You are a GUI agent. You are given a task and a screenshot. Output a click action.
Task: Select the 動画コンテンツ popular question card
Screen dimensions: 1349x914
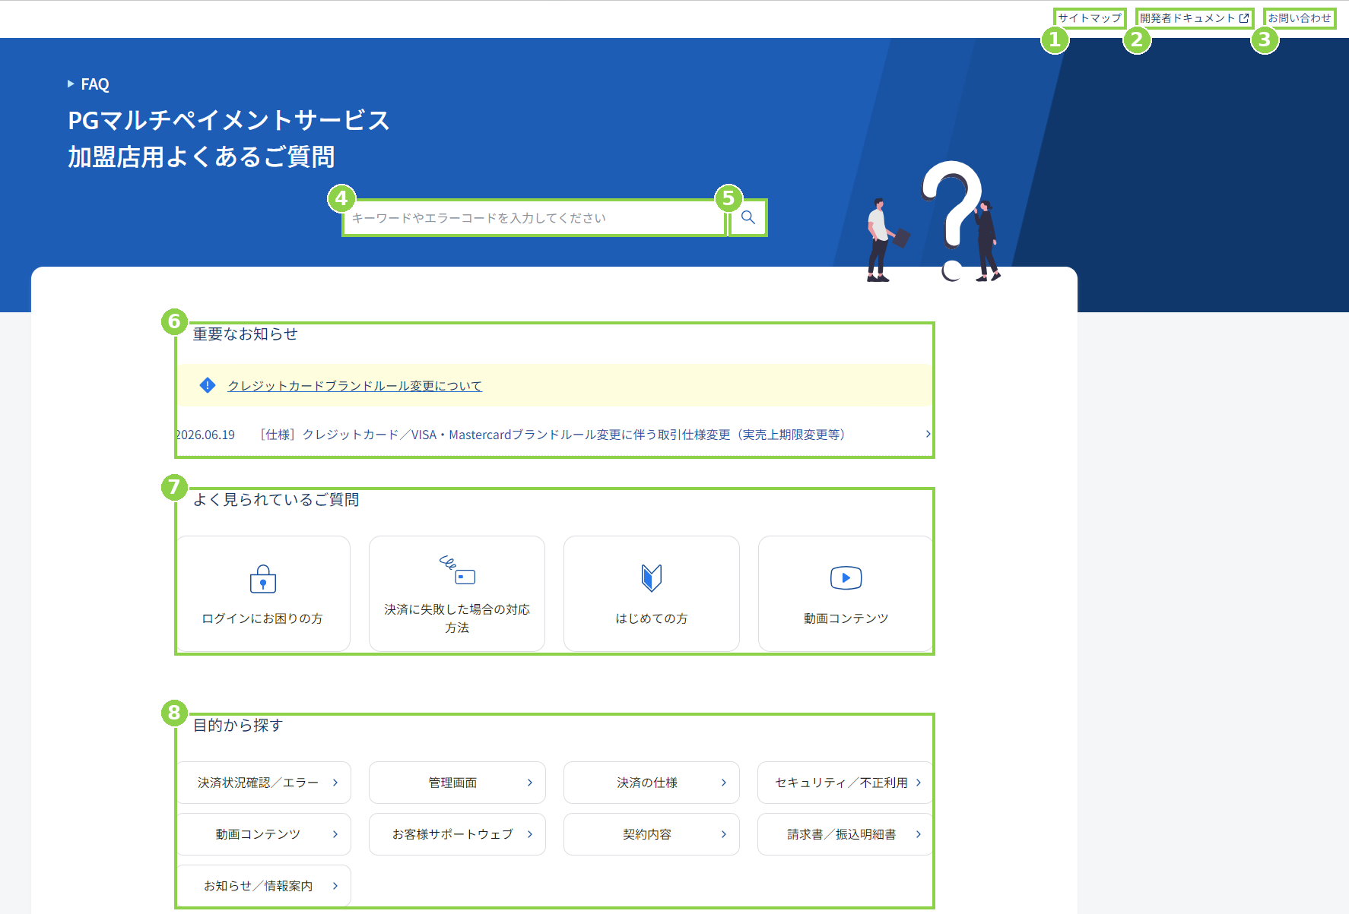[846, 593]
